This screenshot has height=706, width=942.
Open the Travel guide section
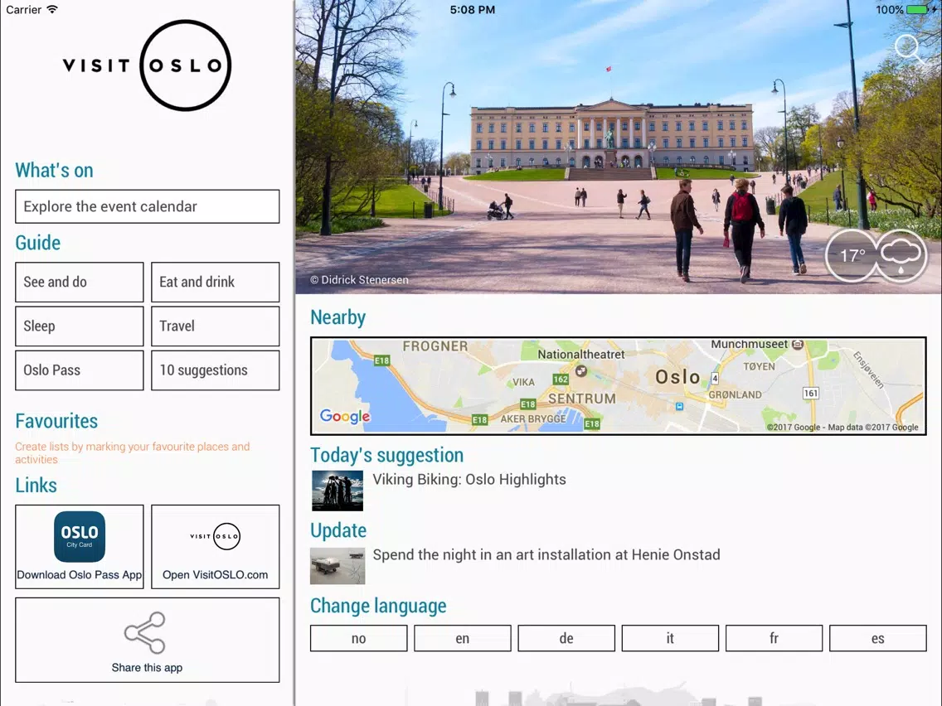click(x=215, y=326)
